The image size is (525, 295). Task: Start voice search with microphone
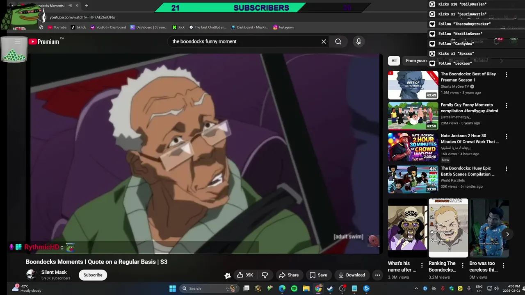pos(358,41)
